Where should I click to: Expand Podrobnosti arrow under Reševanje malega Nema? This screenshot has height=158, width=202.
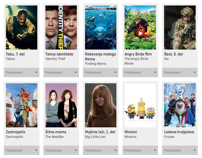[115, 72]
